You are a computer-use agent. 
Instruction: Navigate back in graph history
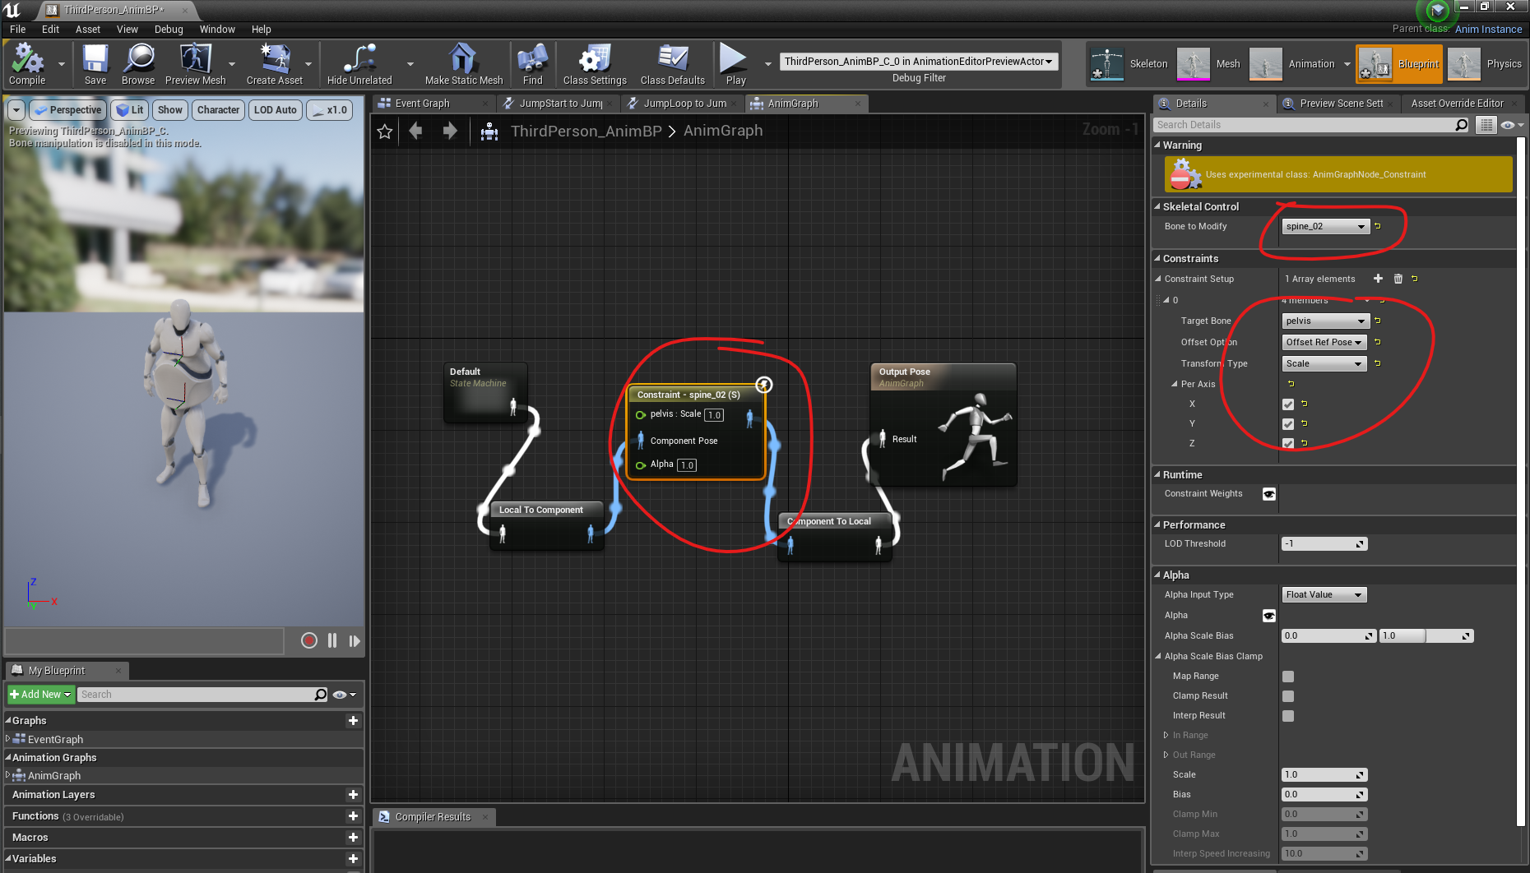tap(416, 132)
